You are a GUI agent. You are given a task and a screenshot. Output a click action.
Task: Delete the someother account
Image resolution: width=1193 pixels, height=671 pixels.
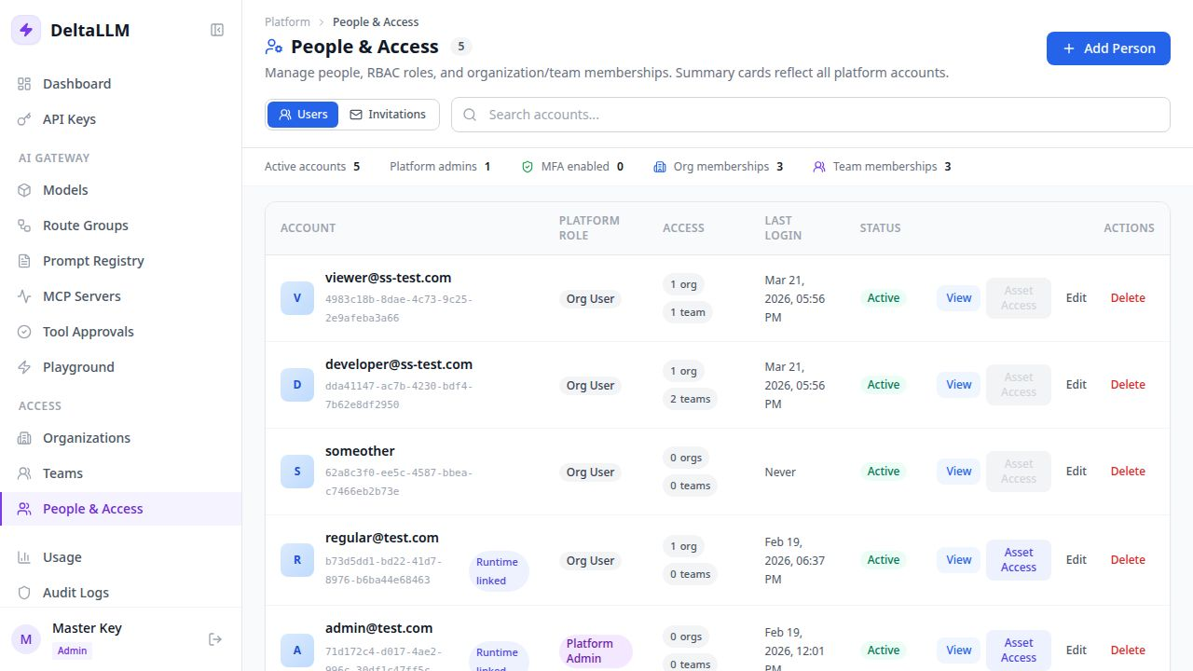point(1128,472)
